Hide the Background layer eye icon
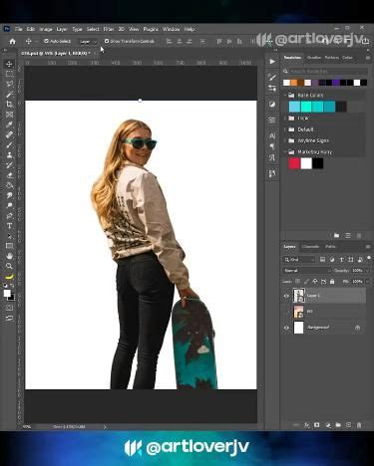374x466 pixels. point(286,328)
